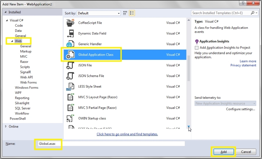Open the Send telemetry resource dropdown

click(x=225, y=103)
